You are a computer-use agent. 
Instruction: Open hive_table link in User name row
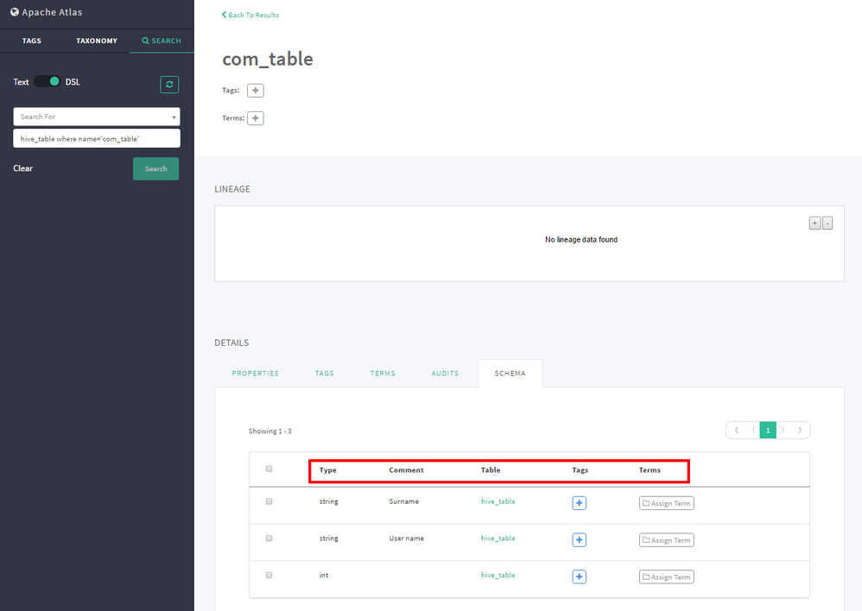(498, 538)
